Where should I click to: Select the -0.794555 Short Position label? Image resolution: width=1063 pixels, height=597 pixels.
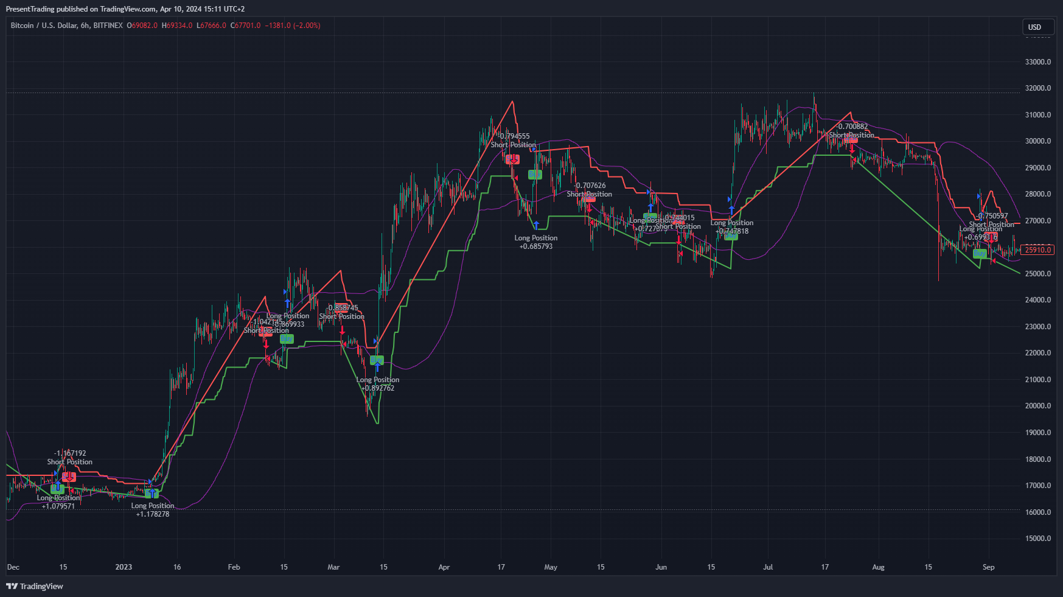[x=514, y=141]
